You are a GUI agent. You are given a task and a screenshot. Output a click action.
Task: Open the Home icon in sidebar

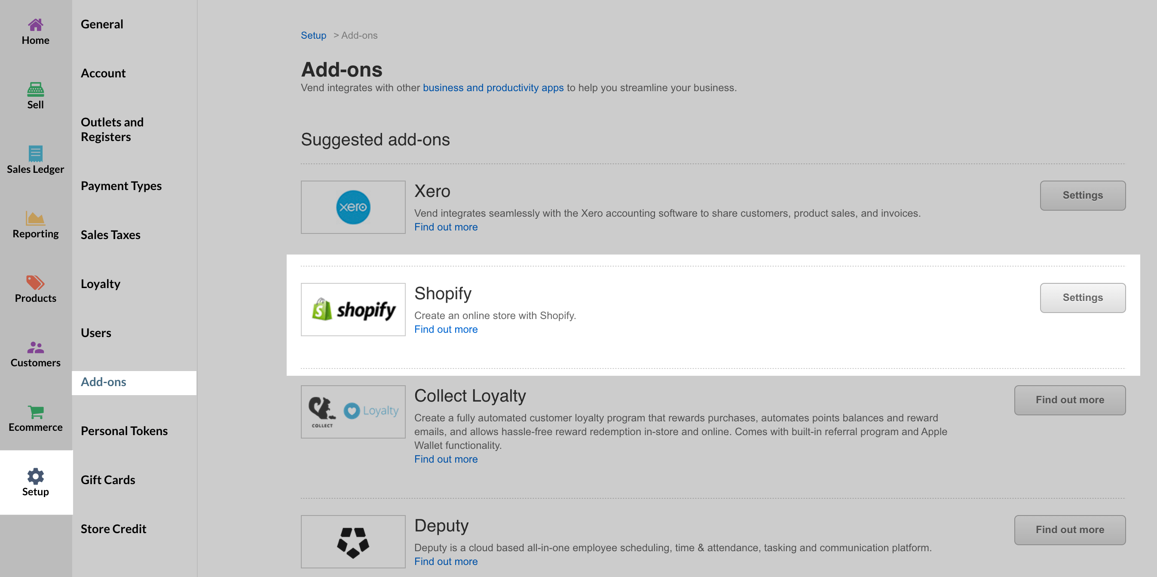[x=36, y=25]
